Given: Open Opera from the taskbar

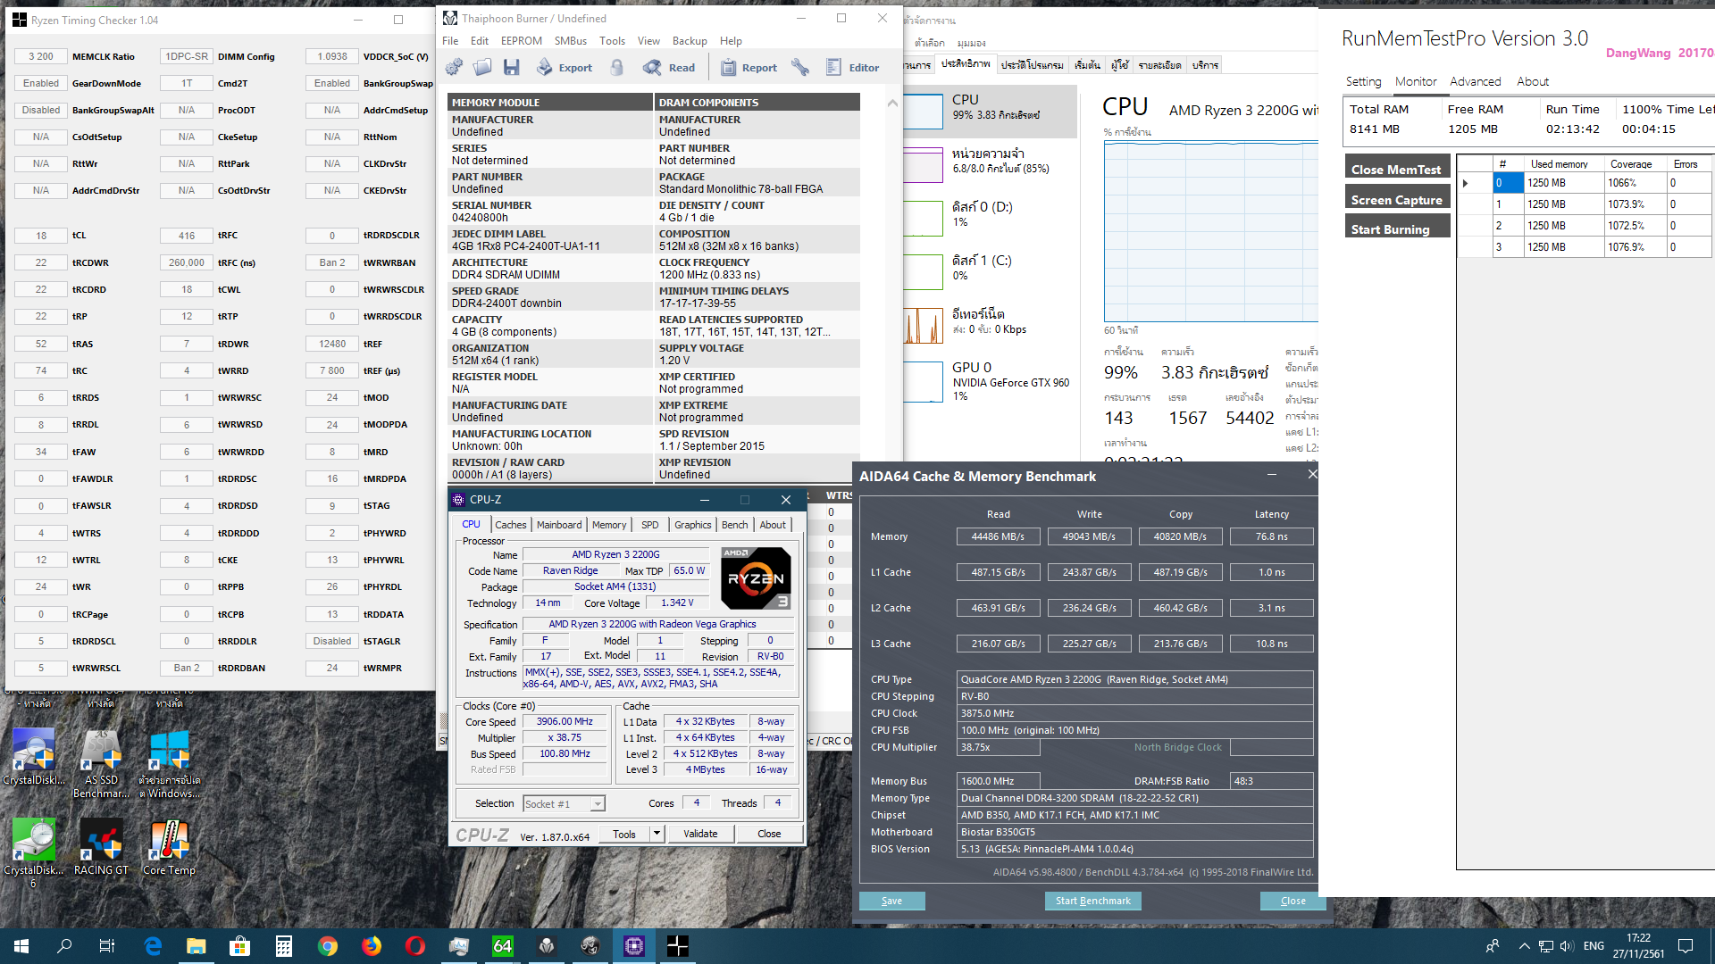Looking at the screenshot, I should coord(414,946).
